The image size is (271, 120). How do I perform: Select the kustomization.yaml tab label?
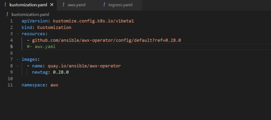pos(28,5)
